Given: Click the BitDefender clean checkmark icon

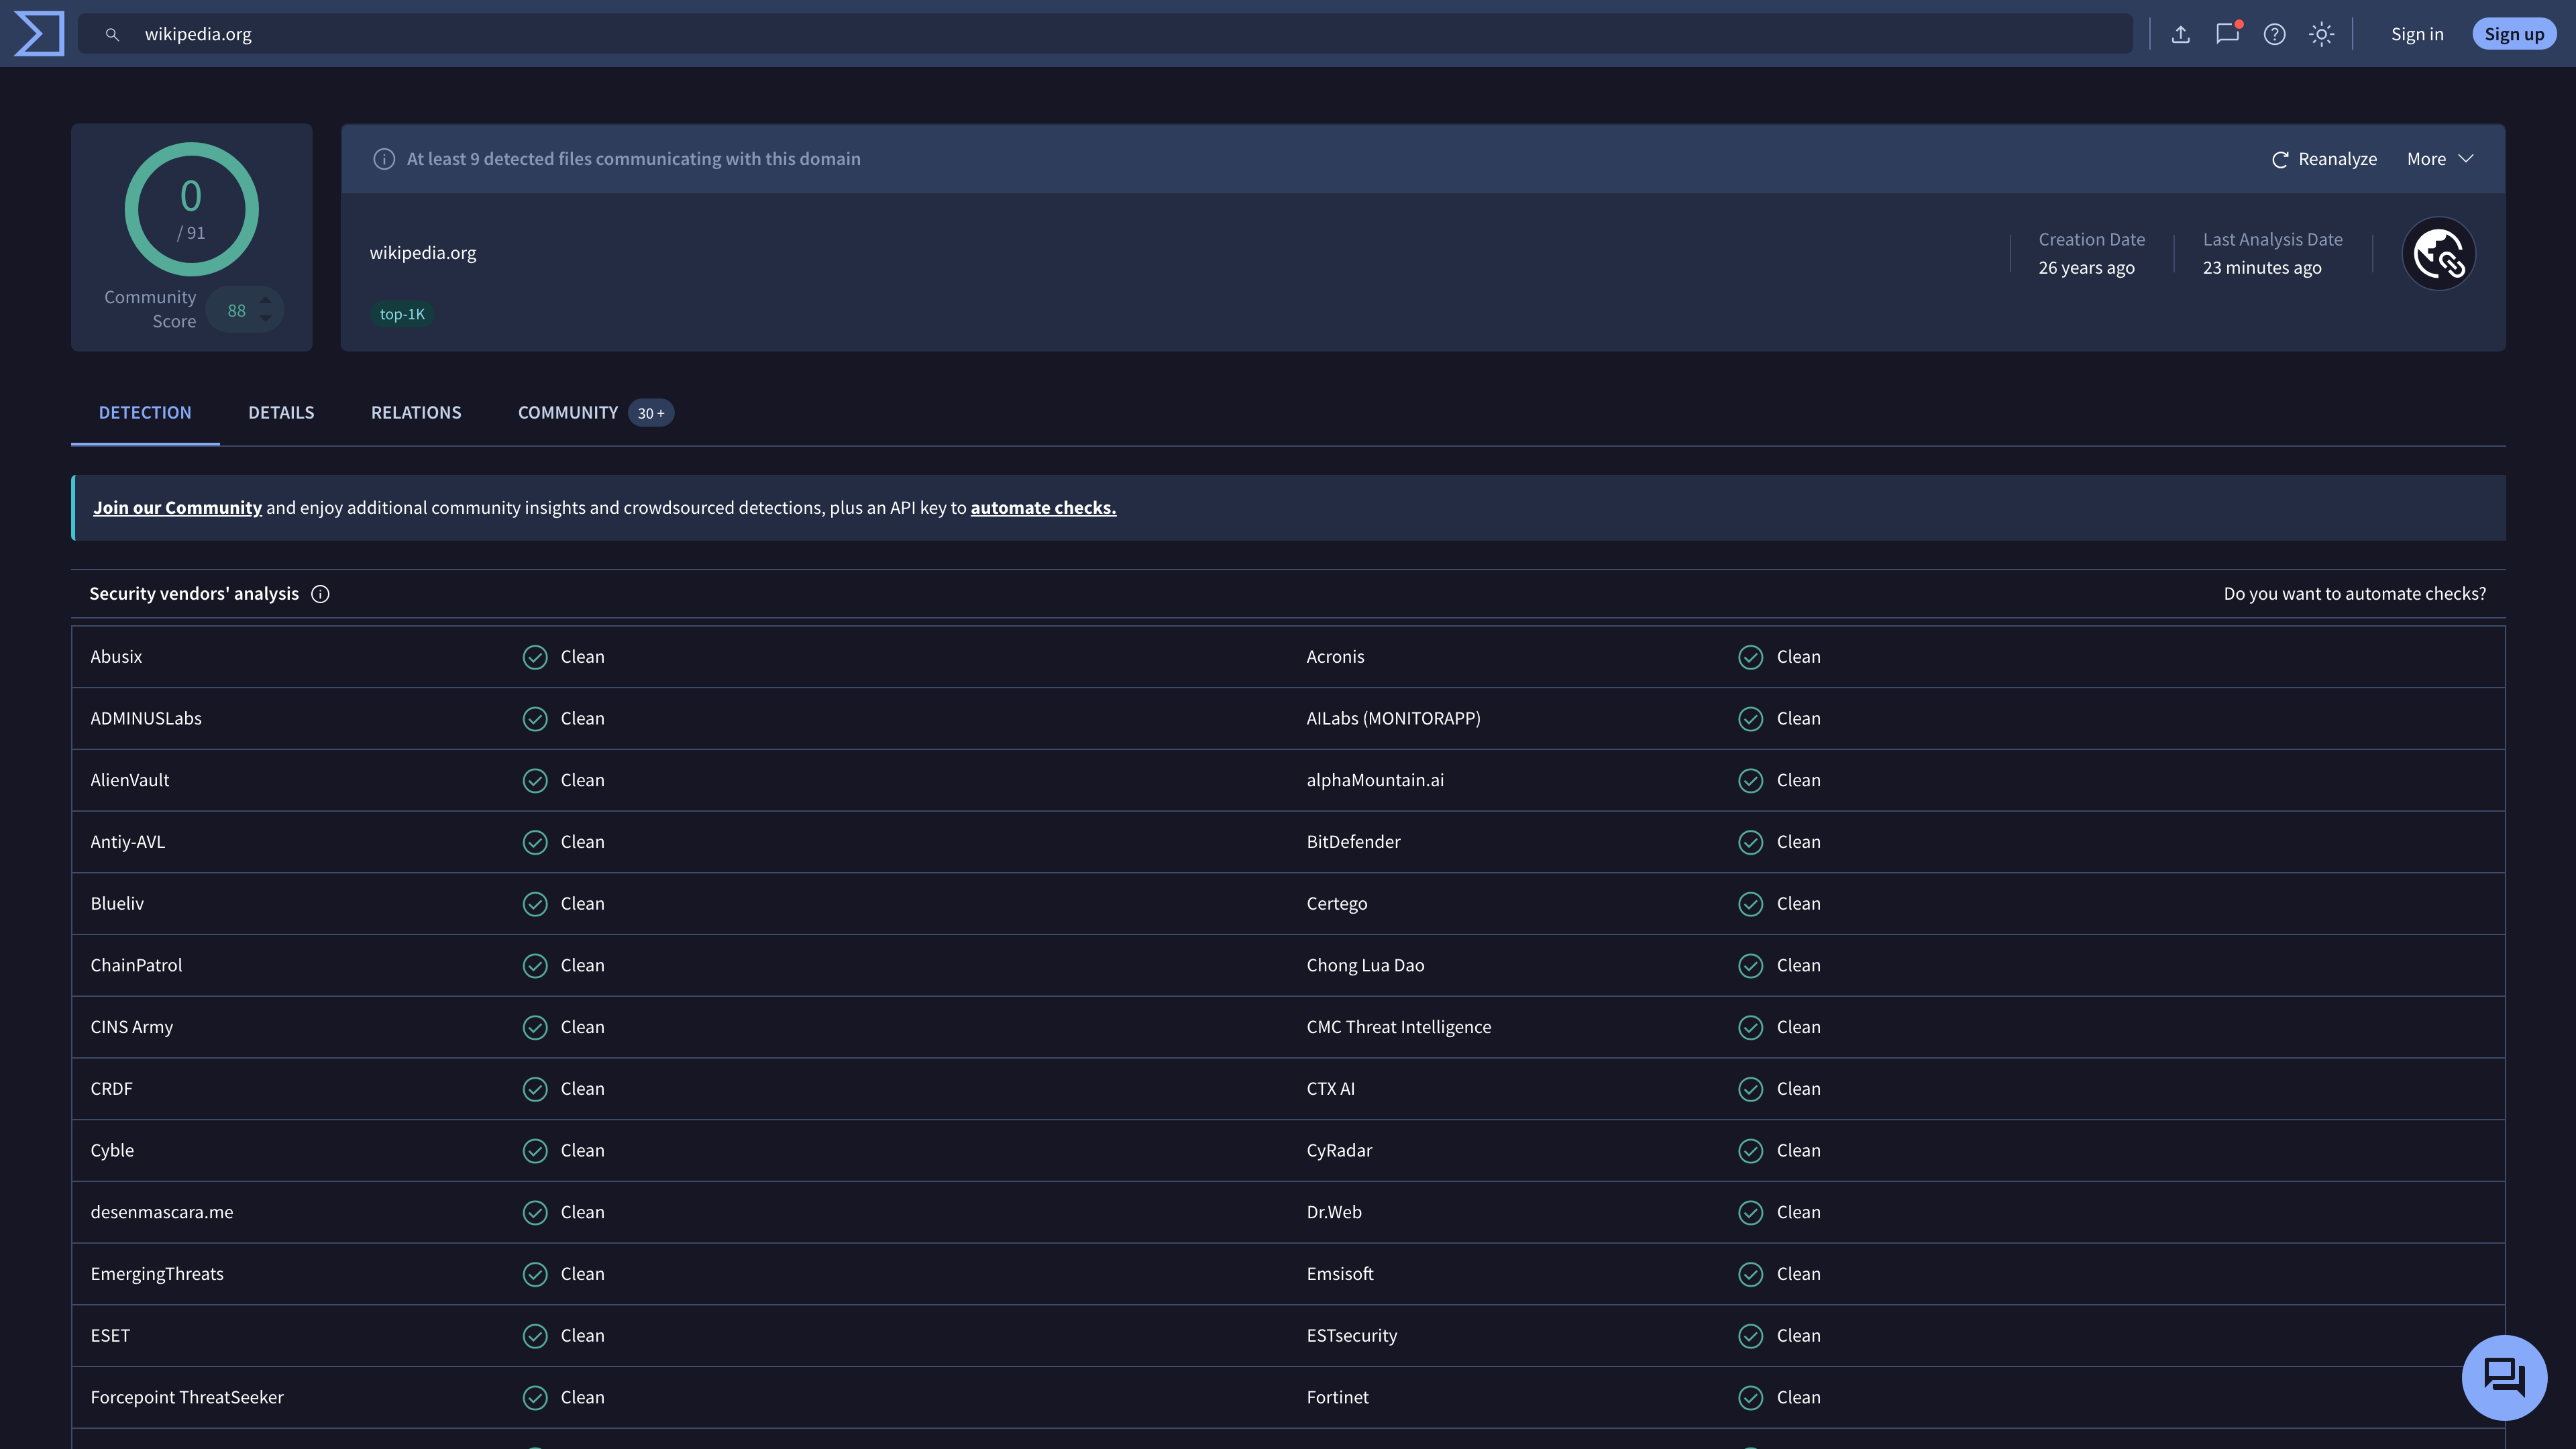Looking at the screenshot, I should (1751, 842).
